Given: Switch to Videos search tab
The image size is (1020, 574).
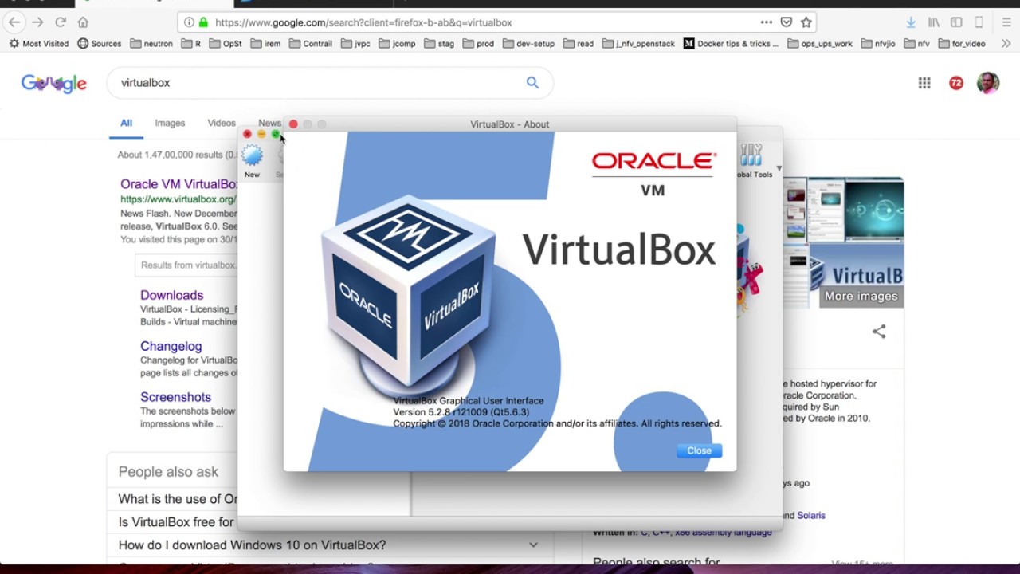Looking at the screenshot, I should click(222, 123).
